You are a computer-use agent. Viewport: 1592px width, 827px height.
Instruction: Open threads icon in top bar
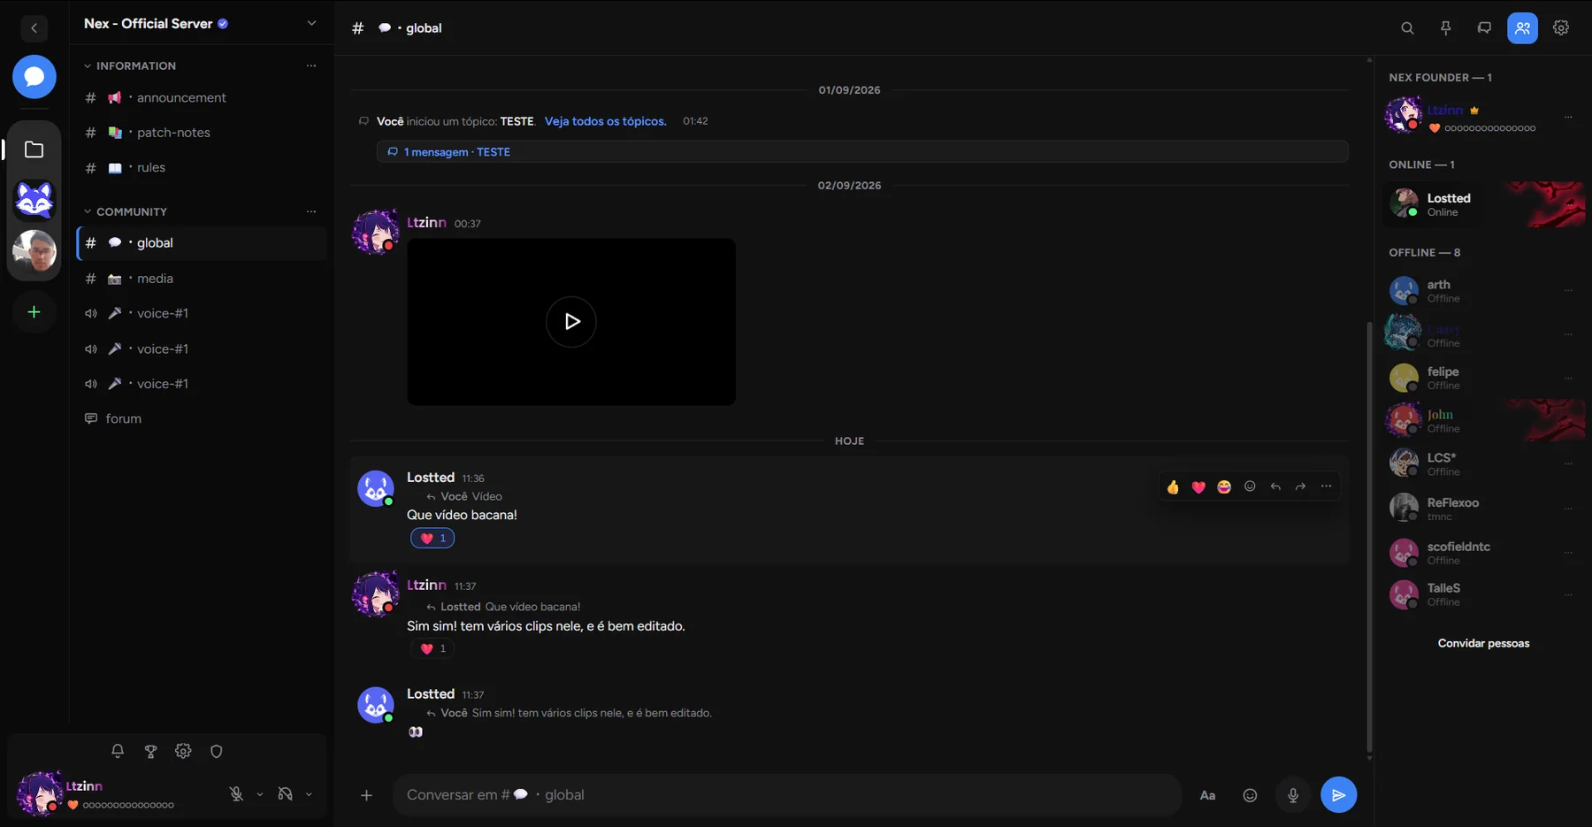point(1484,28)
